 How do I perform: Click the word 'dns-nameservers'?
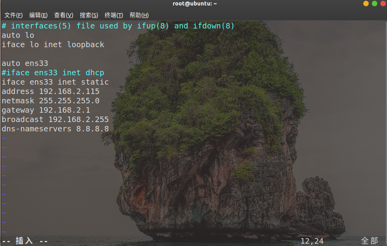[36, 129]
